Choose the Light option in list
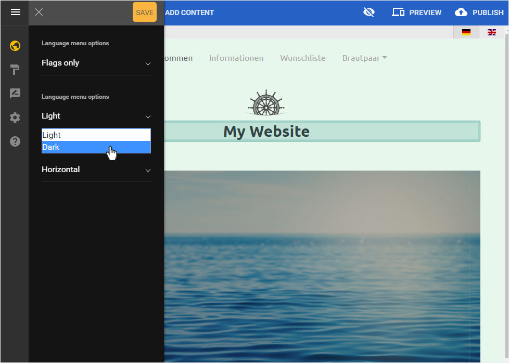 click(x=96, y=135)
